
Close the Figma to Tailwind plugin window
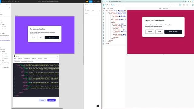[x=57, y=56]
